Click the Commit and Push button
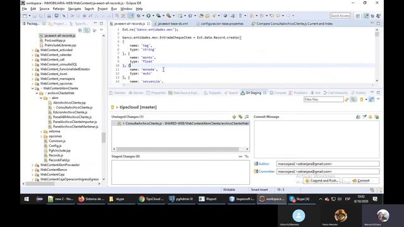The height and width of the screenshot is (227, 404). coord(321,181)
